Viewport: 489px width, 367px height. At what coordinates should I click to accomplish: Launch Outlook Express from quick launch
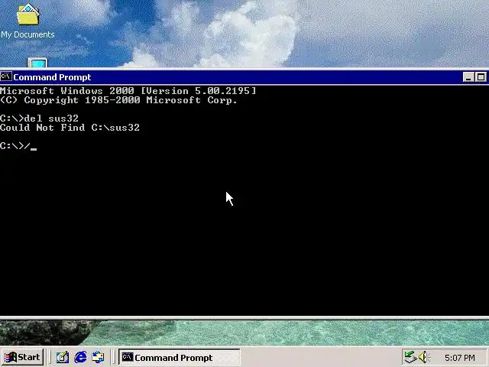point(98,357)
